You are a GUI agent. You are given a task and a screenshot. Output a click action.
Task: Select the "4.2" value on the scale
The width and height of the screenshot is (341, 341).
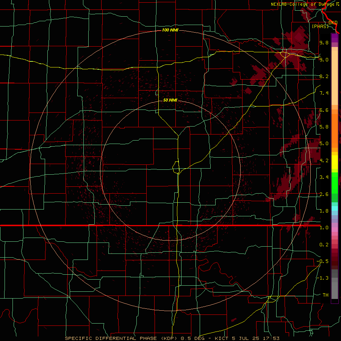point(324,161)
